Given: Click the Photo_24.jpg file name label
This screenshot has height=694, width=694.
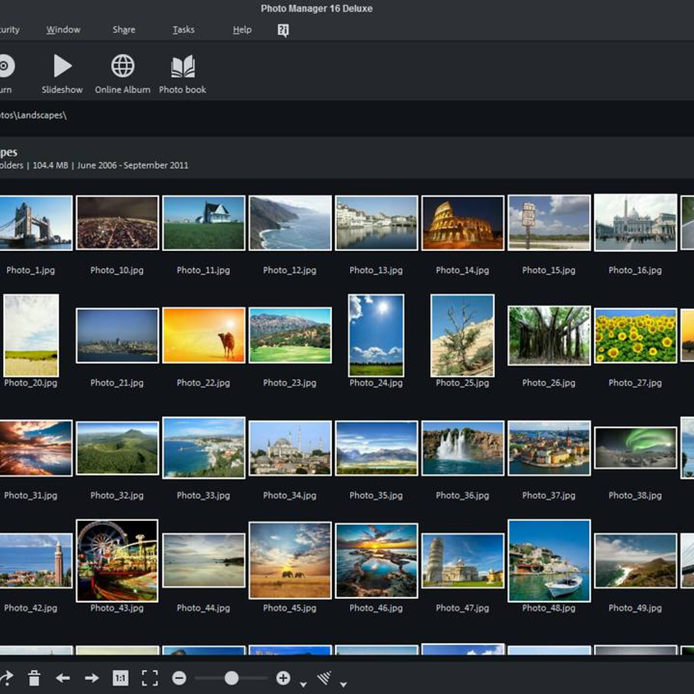Looking at the screenshot, I should [x=376, y=383].
